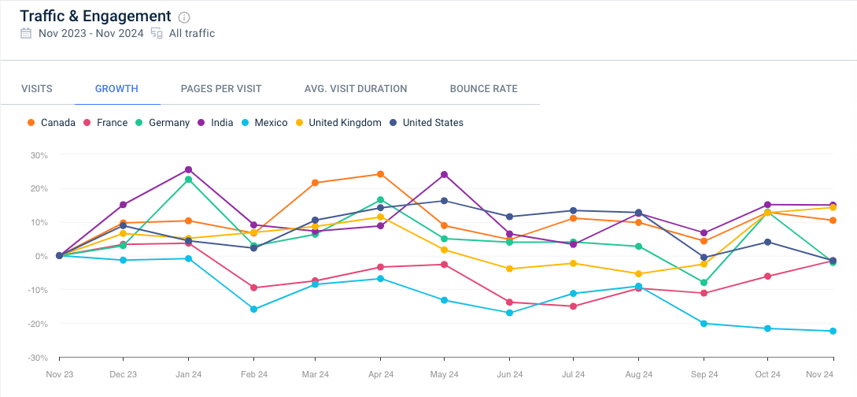This screenshot has width=857, height=397.
Task: Switch to Pages Per Visit tab
Action: click(221, 89)
